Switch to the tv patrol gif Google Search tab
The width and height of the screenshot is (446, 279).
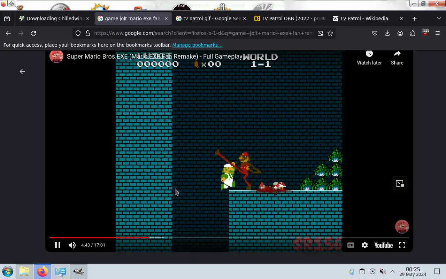click(211, 18)
